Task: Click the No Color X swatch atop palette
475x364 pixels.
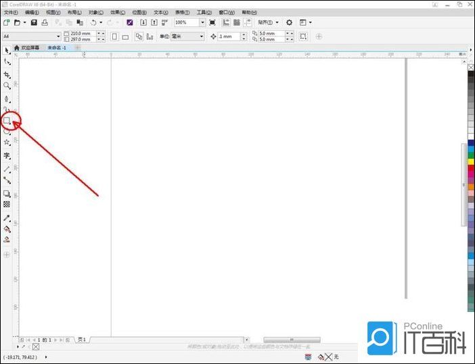Action: click(471, 68)
